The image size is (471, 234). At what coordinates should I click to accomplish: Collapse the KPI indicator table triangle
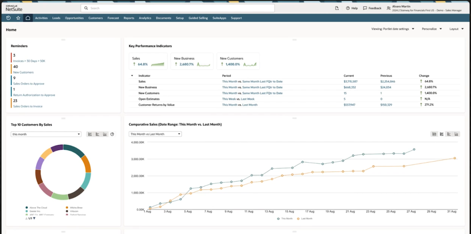132,76
